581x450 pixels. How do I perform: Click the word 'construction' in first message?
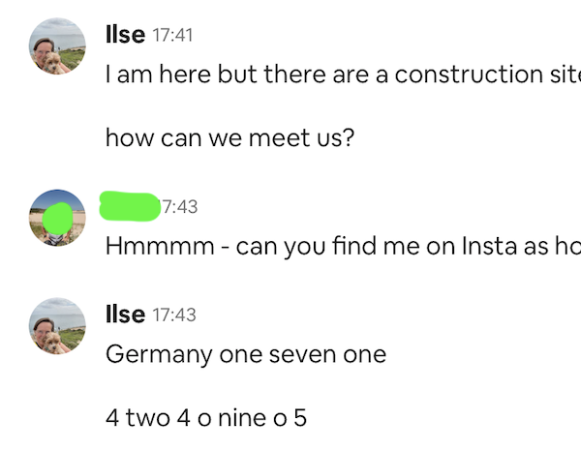469,75
